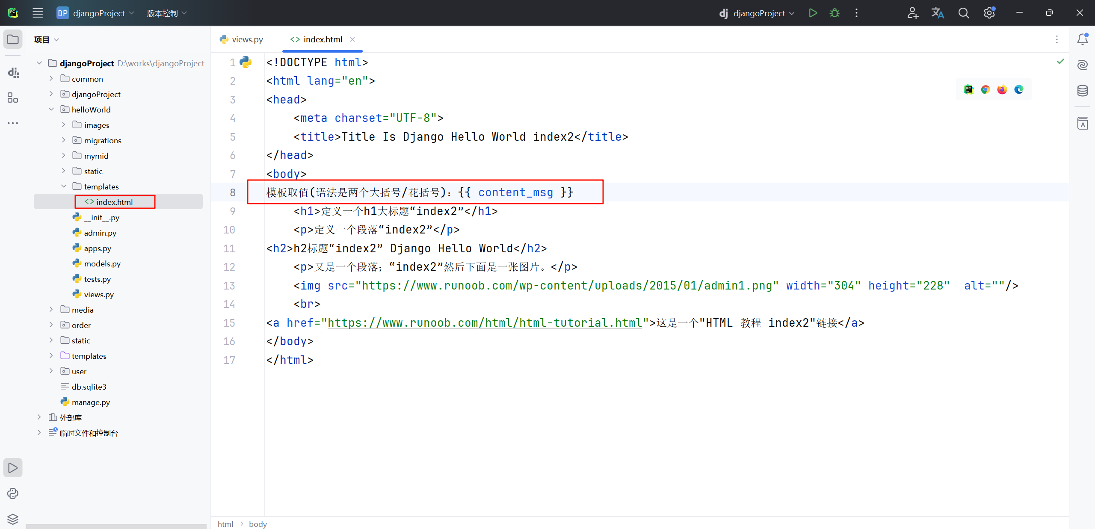This screenshot has width=1095, height=529.
Task: Expand the mymid folder
Action: tap(63, 156)
